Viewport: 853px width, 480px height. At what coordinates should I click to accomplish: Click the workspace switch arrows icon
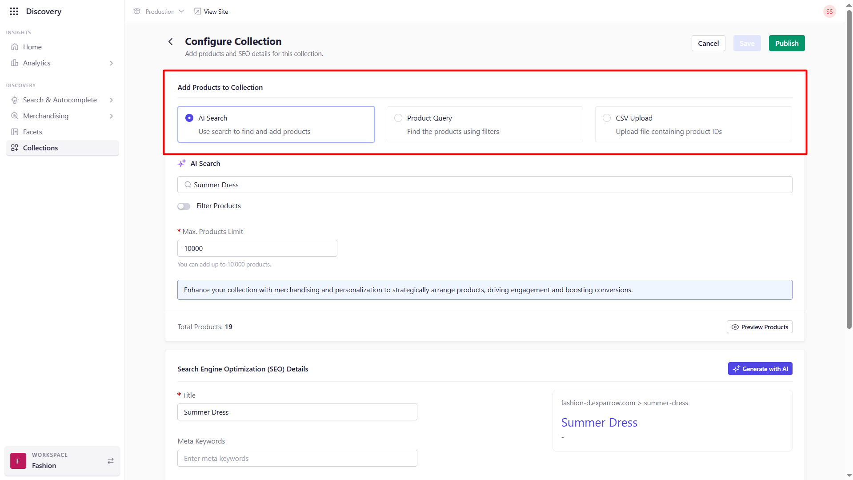pos(111,461)
